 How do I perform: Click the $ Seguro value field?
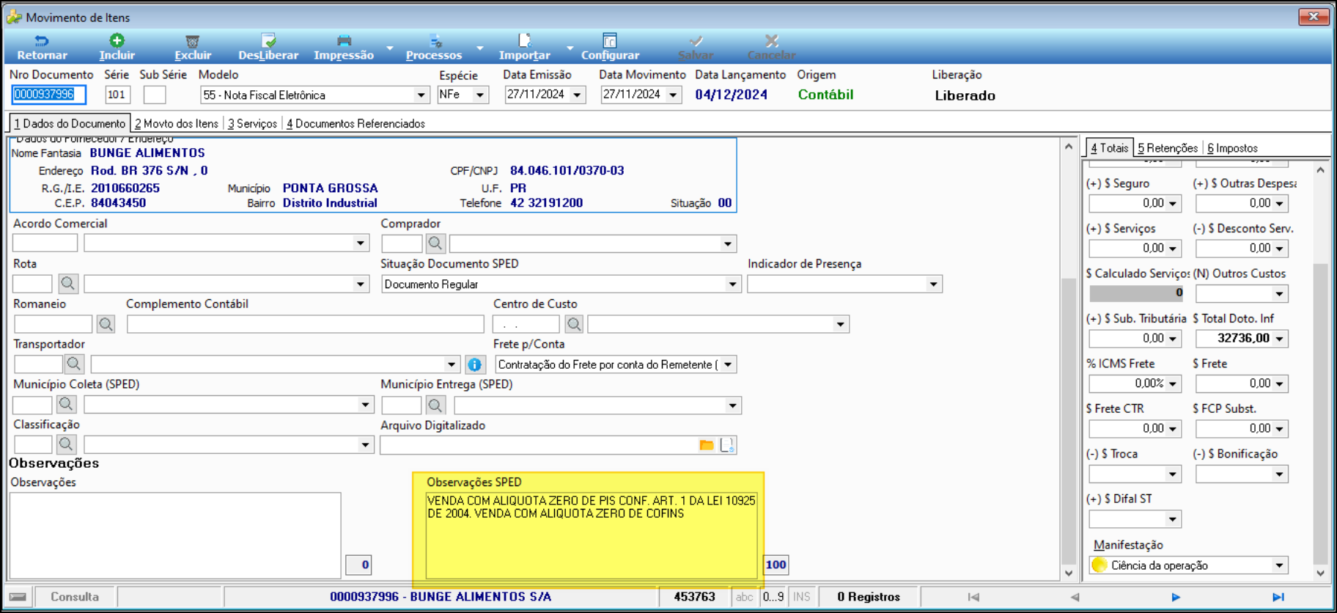1135,203
